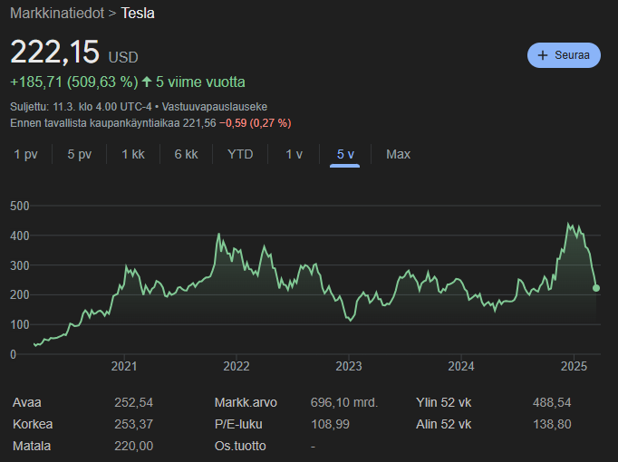Click the 500 y-axis label
Viewport: 618px width, 462px height.
coord(20,206)
